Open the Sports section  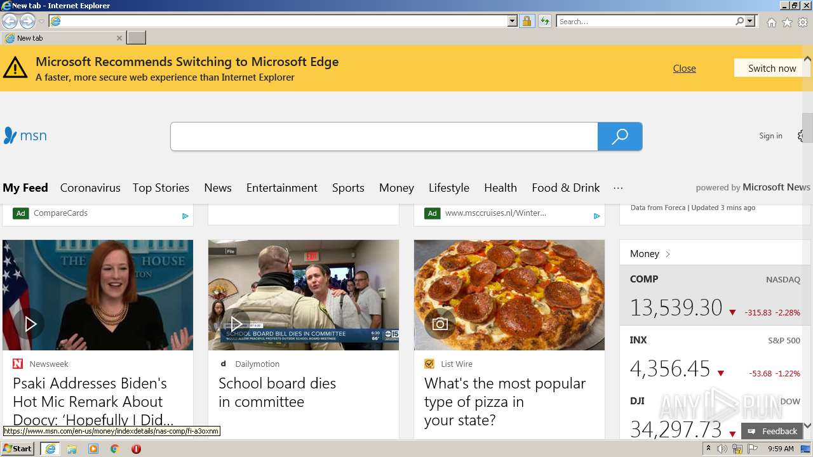[x=348, y=188]
